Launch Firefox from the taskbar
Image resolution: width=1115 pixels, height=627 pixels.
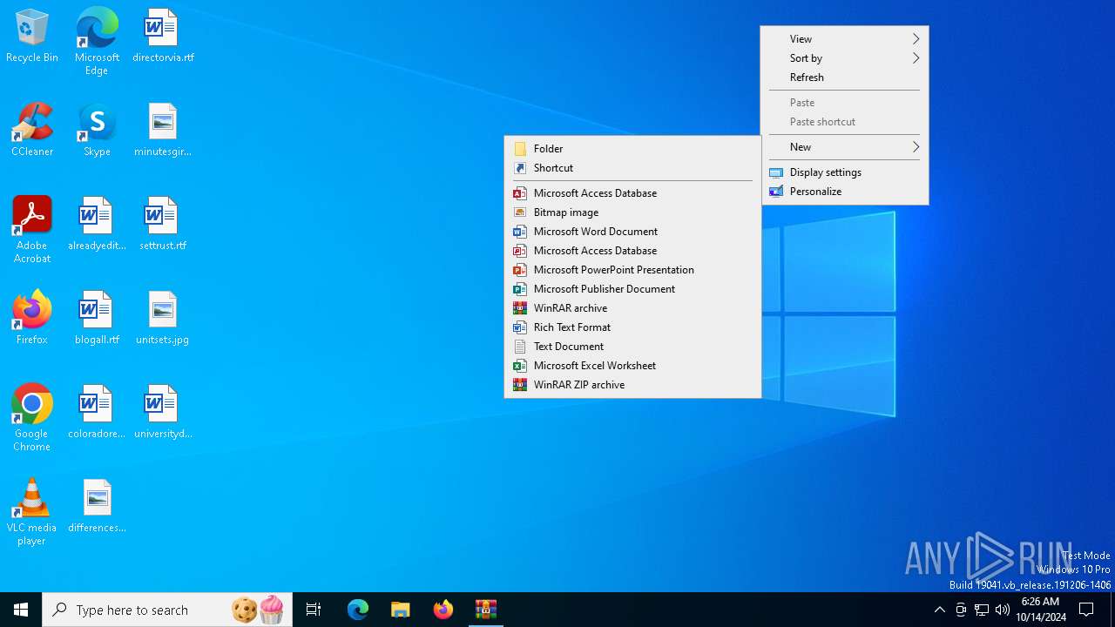pos(443,610)
